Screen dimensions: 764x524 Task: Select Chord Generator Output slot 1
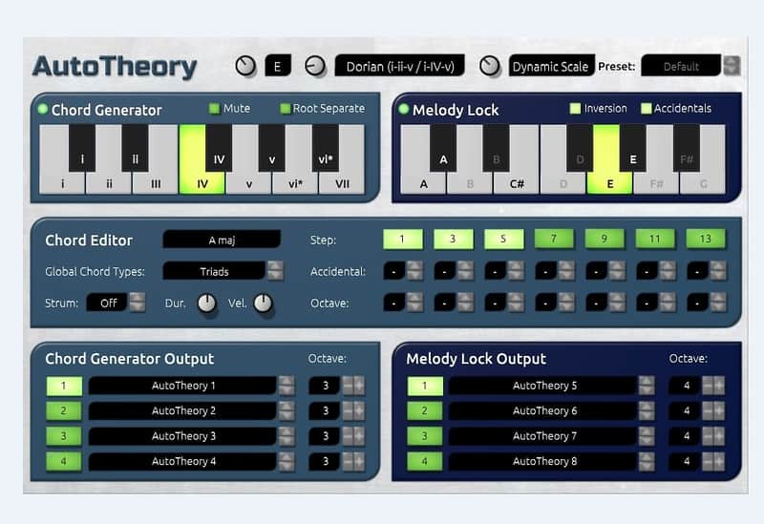(x=64, y=386)
